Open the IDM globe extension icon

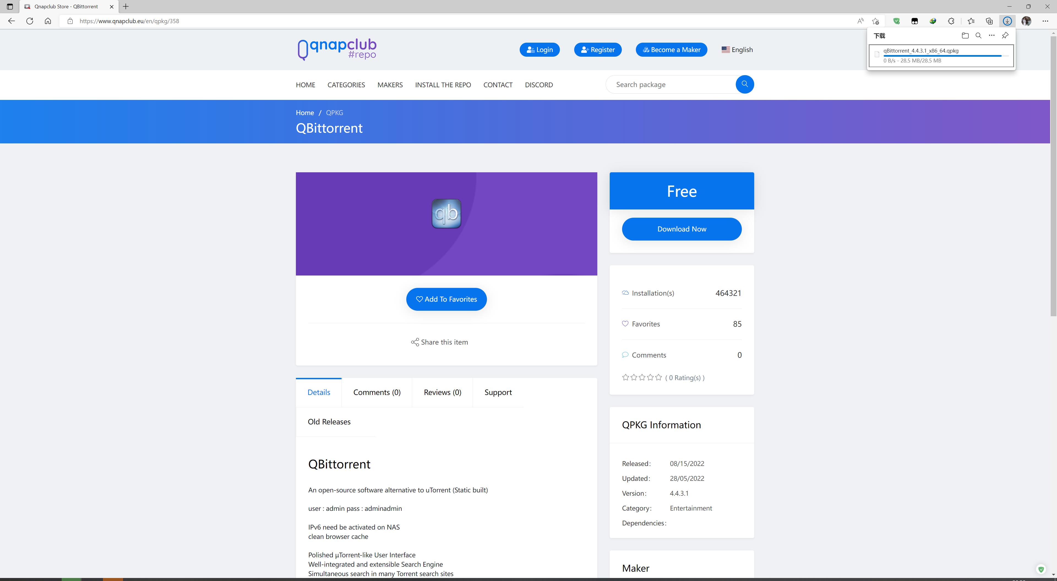click(933, 21)
